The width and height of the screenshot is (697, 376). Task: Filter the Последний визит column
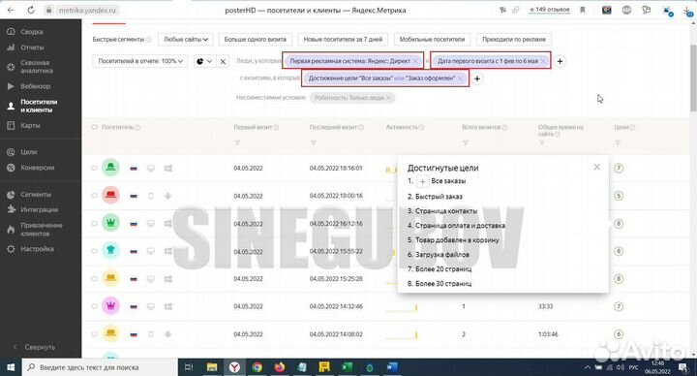(314, 142)
